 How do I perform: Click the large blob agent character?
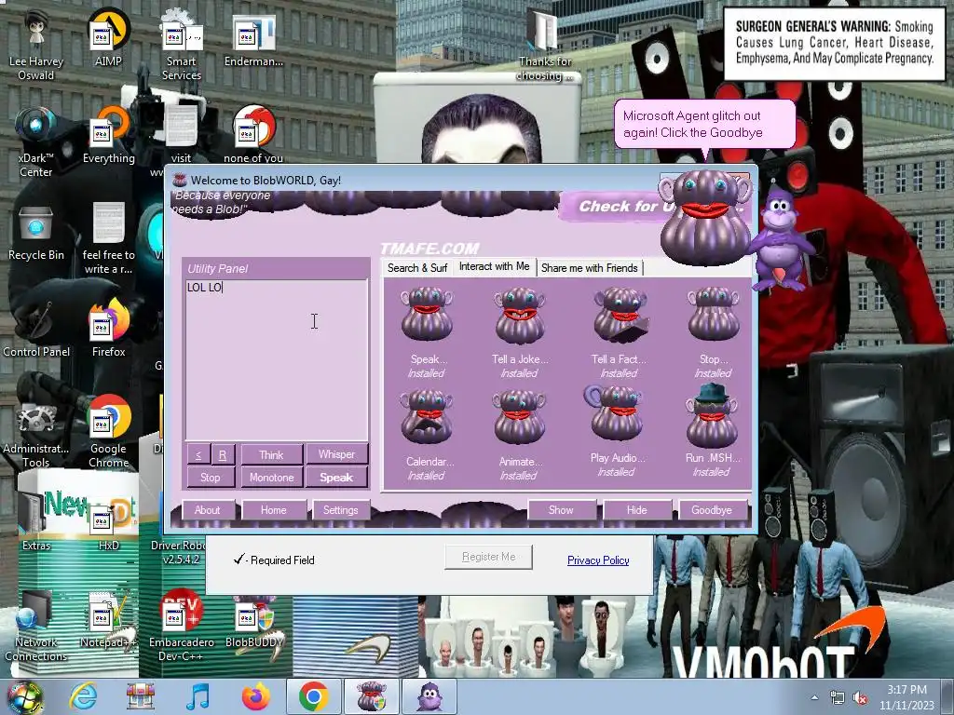706,216
